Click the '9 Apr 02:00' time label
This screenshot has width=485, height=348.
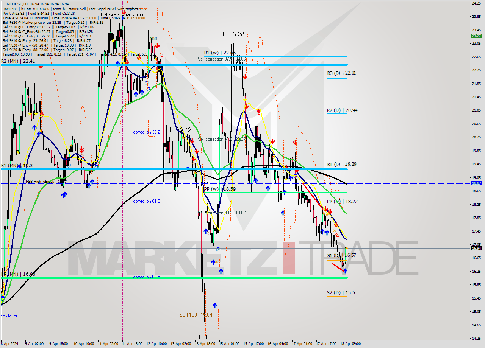34,344
